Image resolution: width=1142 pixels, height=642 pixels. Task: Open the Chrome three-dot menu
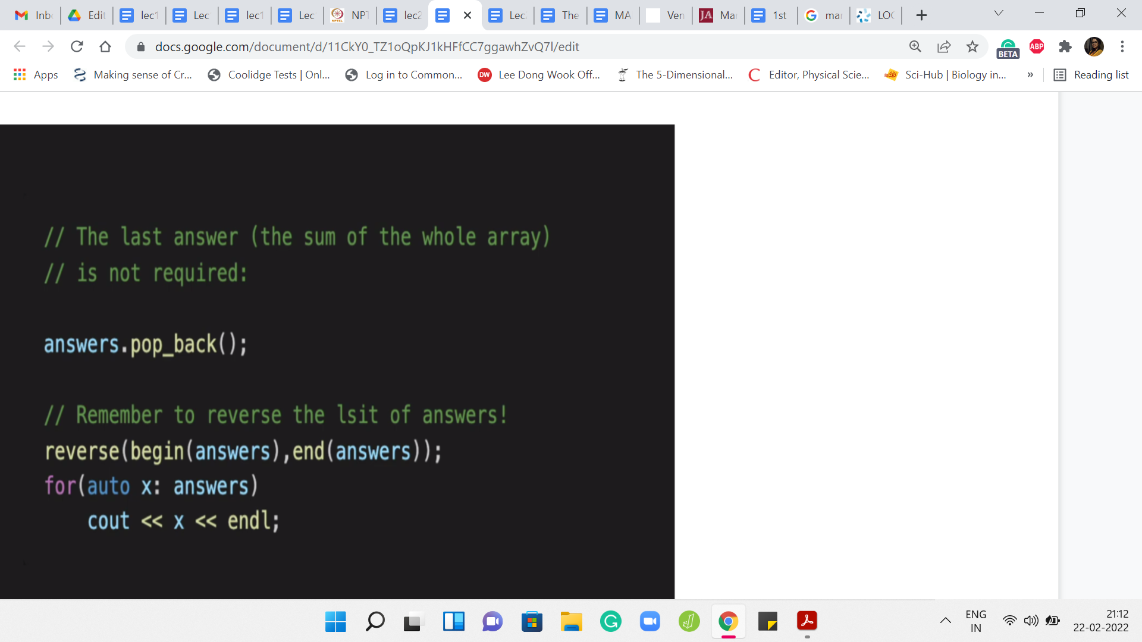pos(1122,46)
